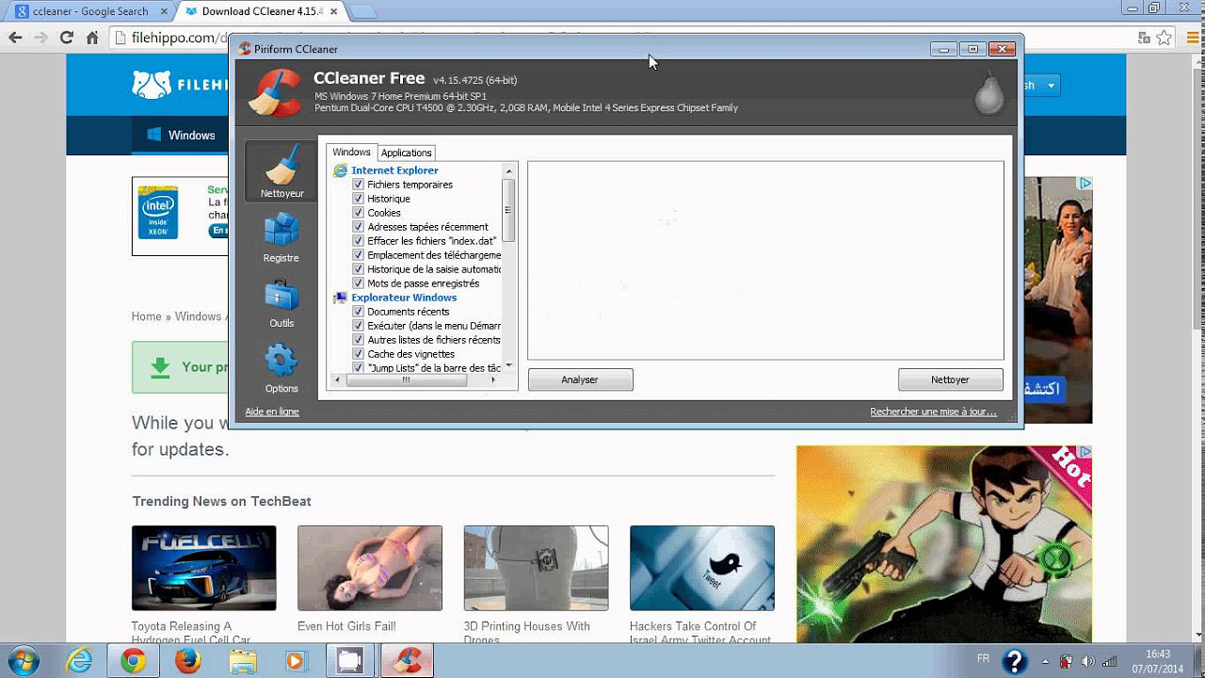Open Windows Media Player from the taskbar
1205x678 pixels.
tap(296, 661)
